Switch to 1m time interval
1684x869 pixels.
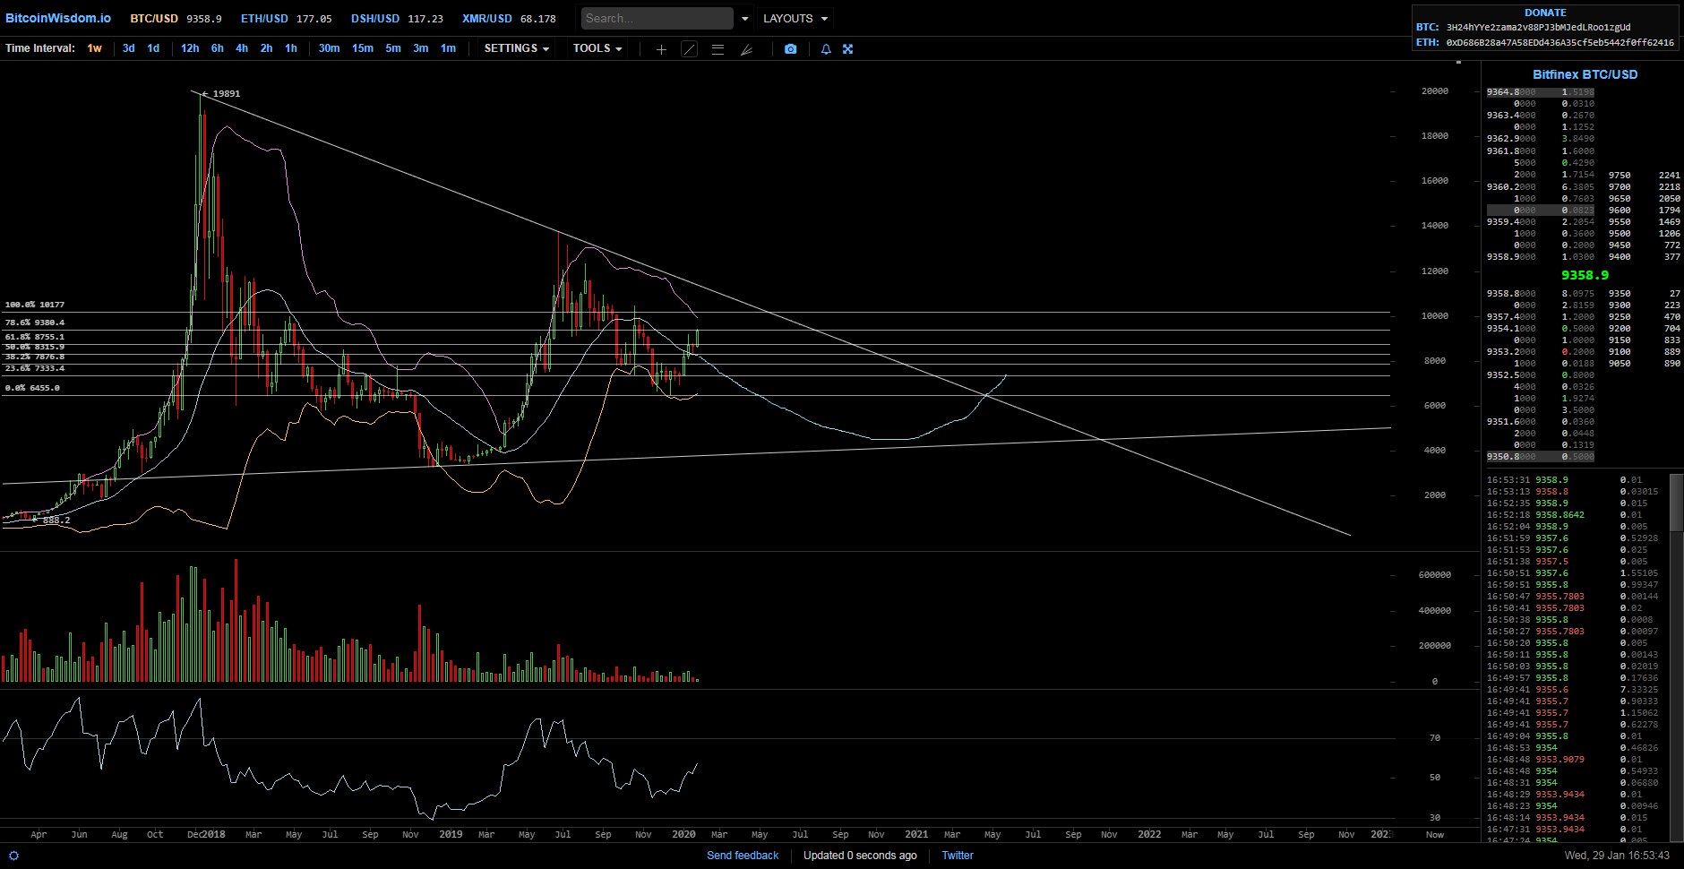448,48
